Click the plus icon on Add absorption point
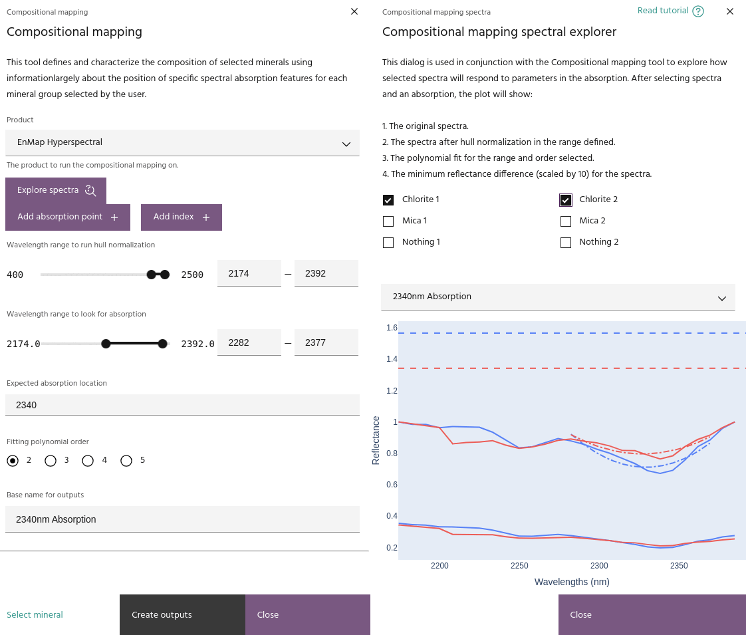Viewport: 746px width, 635px height. pos(114,217)
